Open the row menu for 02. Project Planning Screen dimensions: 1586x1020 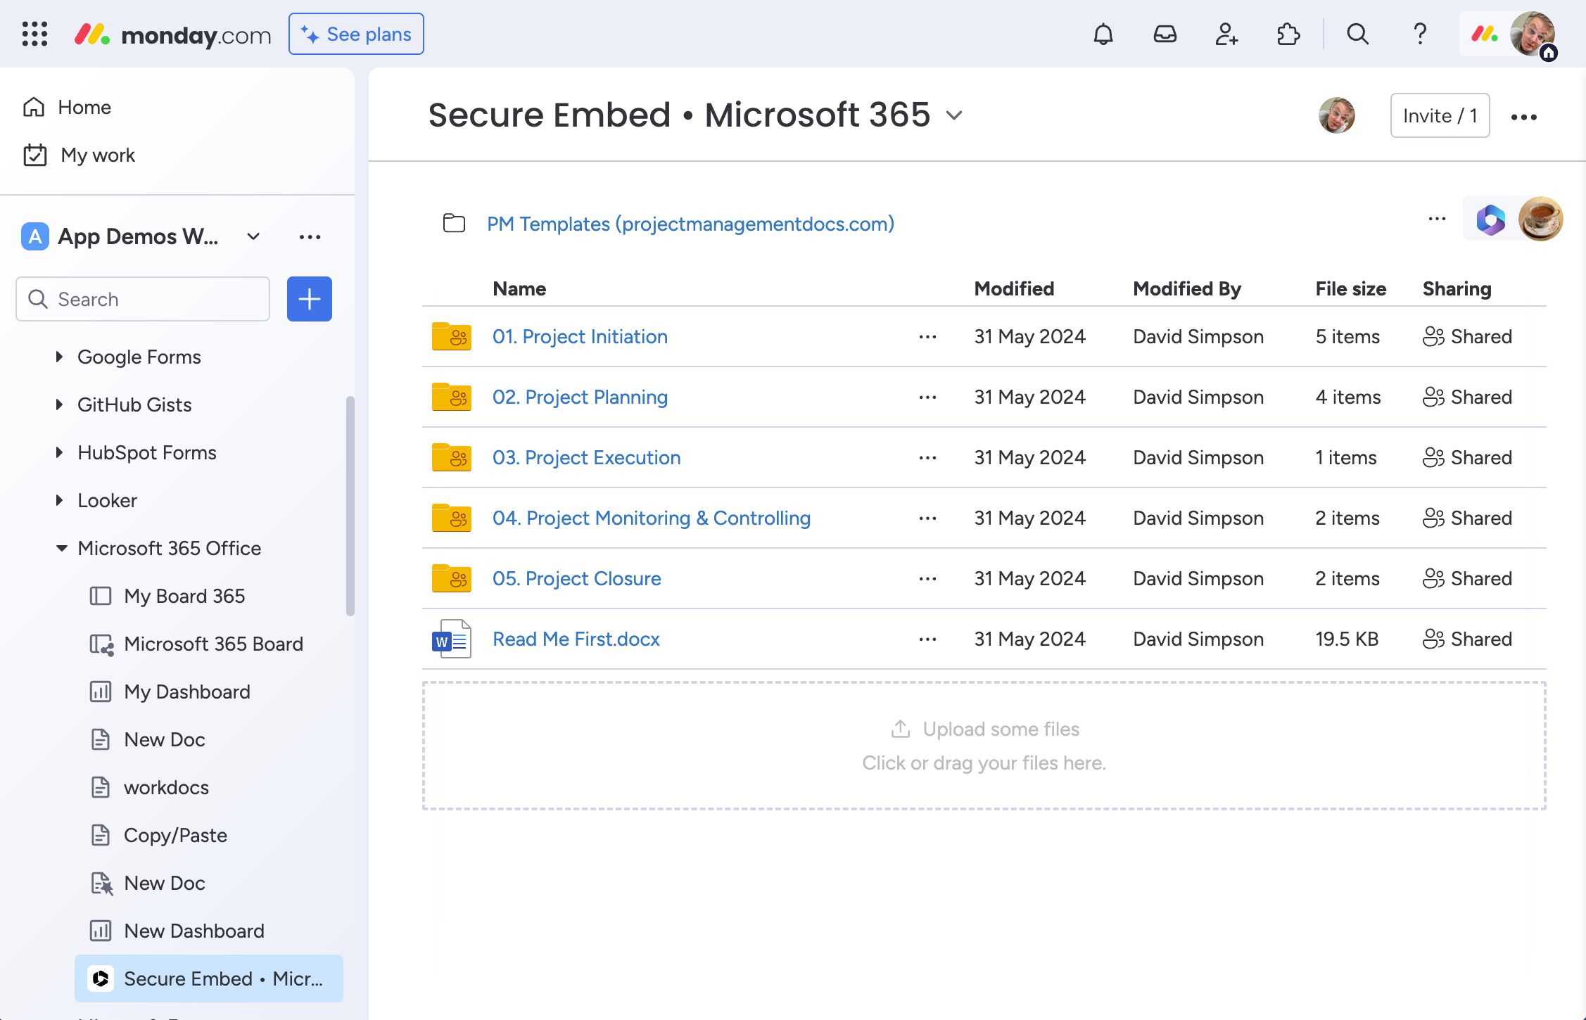[x=927, y=397]
